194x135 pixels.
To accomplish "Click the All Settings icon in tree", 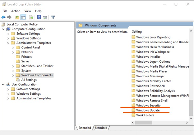I will [x=18, y=80].
